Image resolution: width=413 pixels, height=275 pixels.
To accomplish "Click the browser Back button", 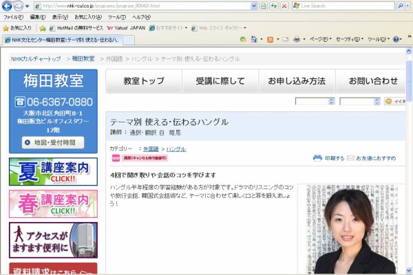I will click(8, 5).
